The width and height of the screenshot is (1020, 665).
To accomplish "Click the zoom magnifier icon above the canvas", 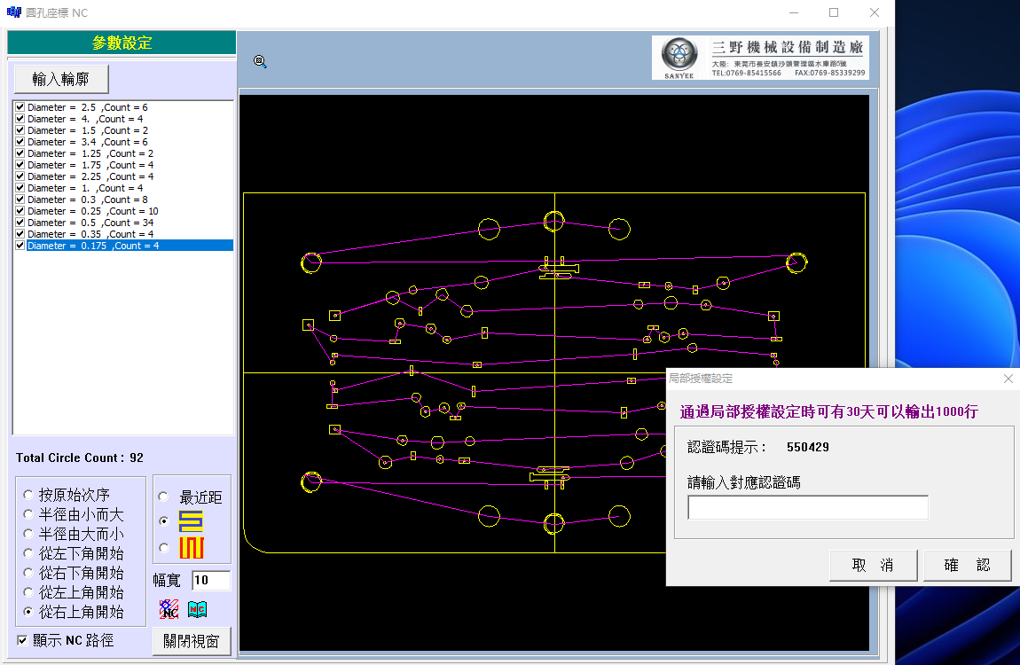I will coord(260,62).
